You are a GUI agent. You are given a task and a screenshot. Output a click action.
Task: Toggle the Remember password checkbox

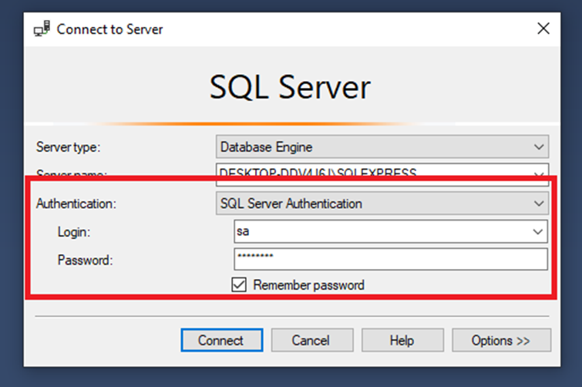click(x=239, y=285)
